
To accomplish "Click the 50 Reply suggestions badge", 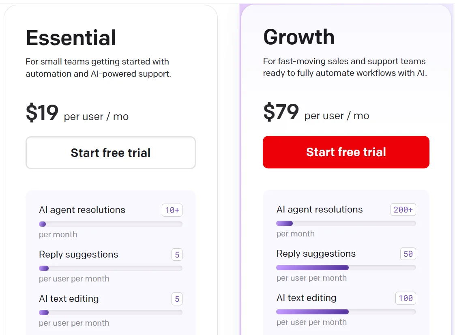I will (408, 254).
